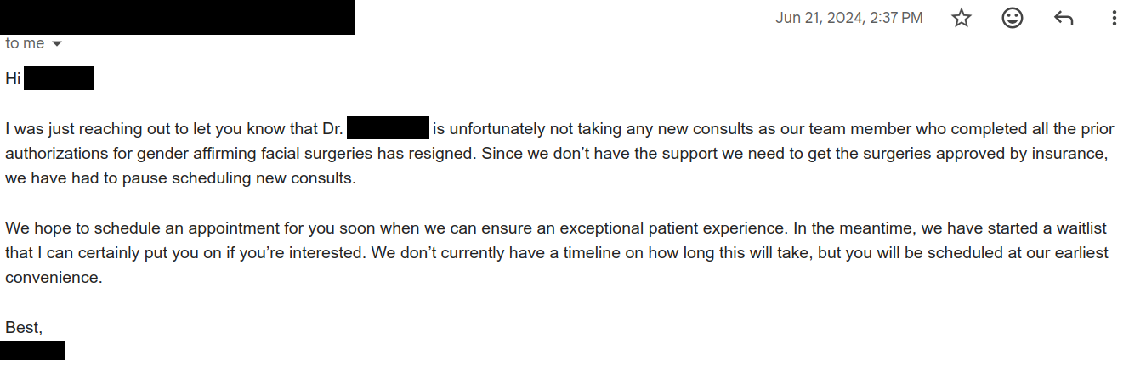Viewport: 1129px width, 372px height.
Task: Open the three-dot More options menu
Action: point(1114,19)
